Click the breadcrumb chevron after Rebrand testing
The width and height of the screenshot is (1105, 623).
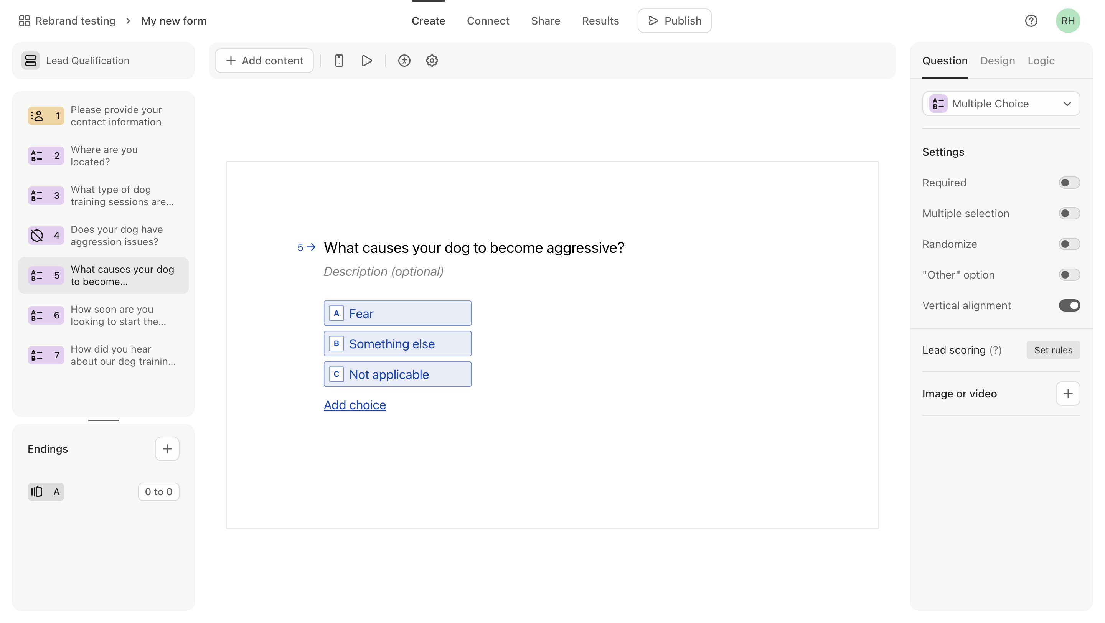[x=128, y=21]
